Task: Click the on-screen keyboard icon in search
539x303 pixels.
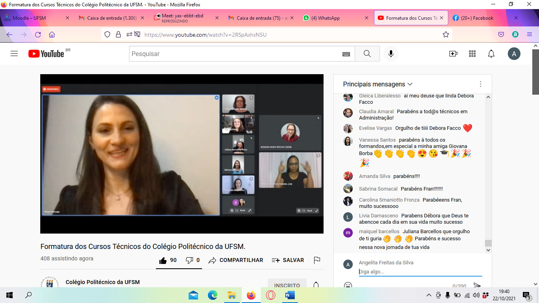Action: pos(346,54)
